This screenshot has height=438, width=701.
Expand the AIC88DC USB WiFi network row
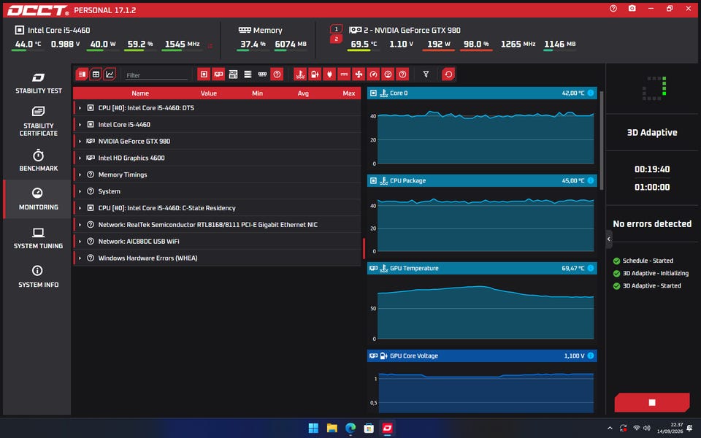tap(80, 242)
